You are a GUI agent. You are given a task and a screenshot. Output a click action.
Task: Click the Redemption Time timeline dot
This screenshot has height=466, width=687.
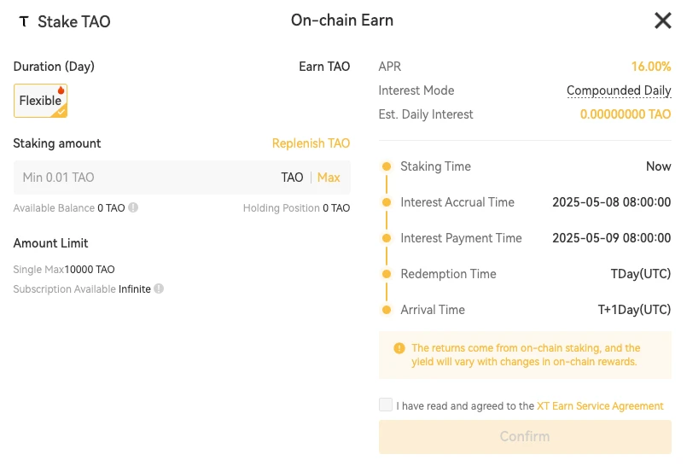387,274
